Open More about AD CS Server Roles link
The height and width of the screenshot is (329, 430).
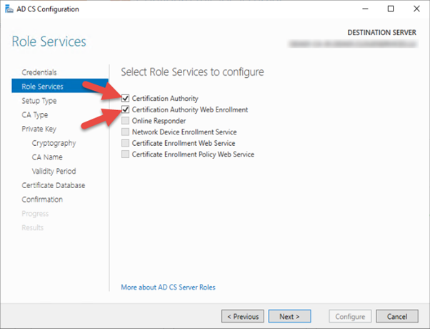point(168,288)
